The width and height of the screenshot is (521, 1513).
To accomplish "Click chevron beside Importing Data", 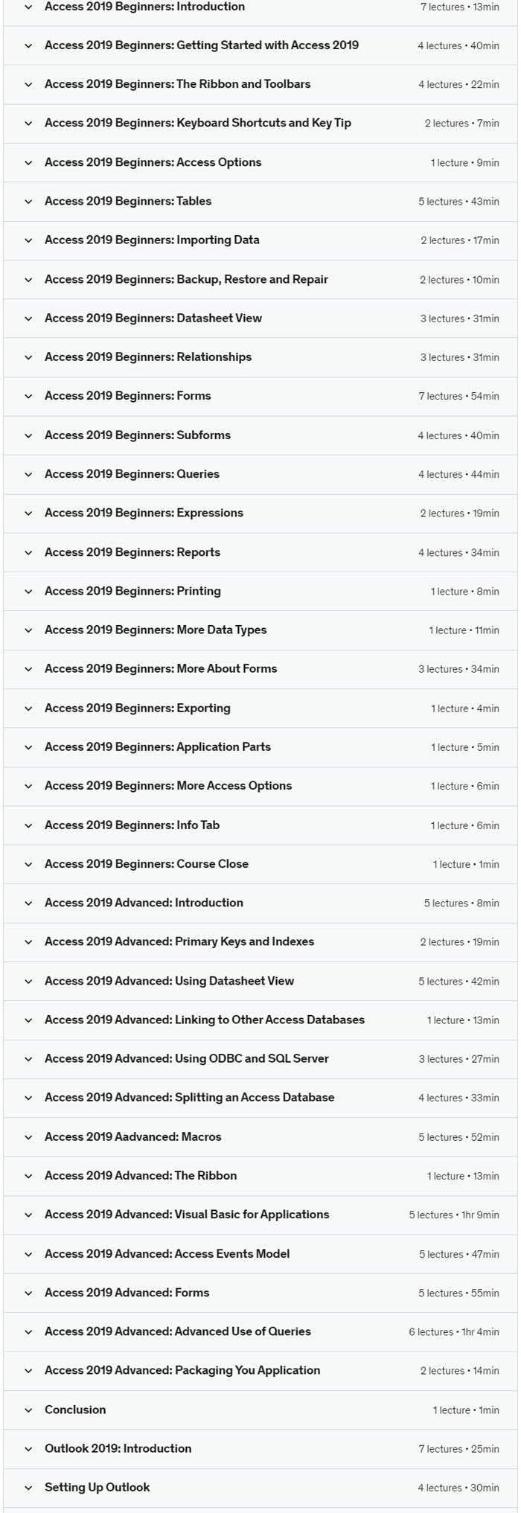I will [x=28, y=240].
